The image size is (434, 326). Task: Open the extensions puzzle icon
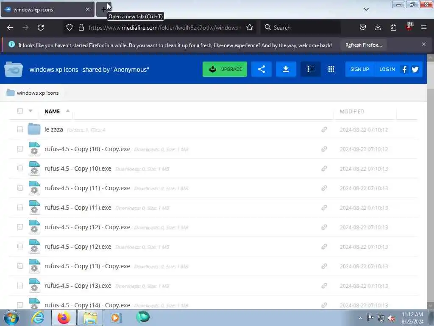(393, 27)
